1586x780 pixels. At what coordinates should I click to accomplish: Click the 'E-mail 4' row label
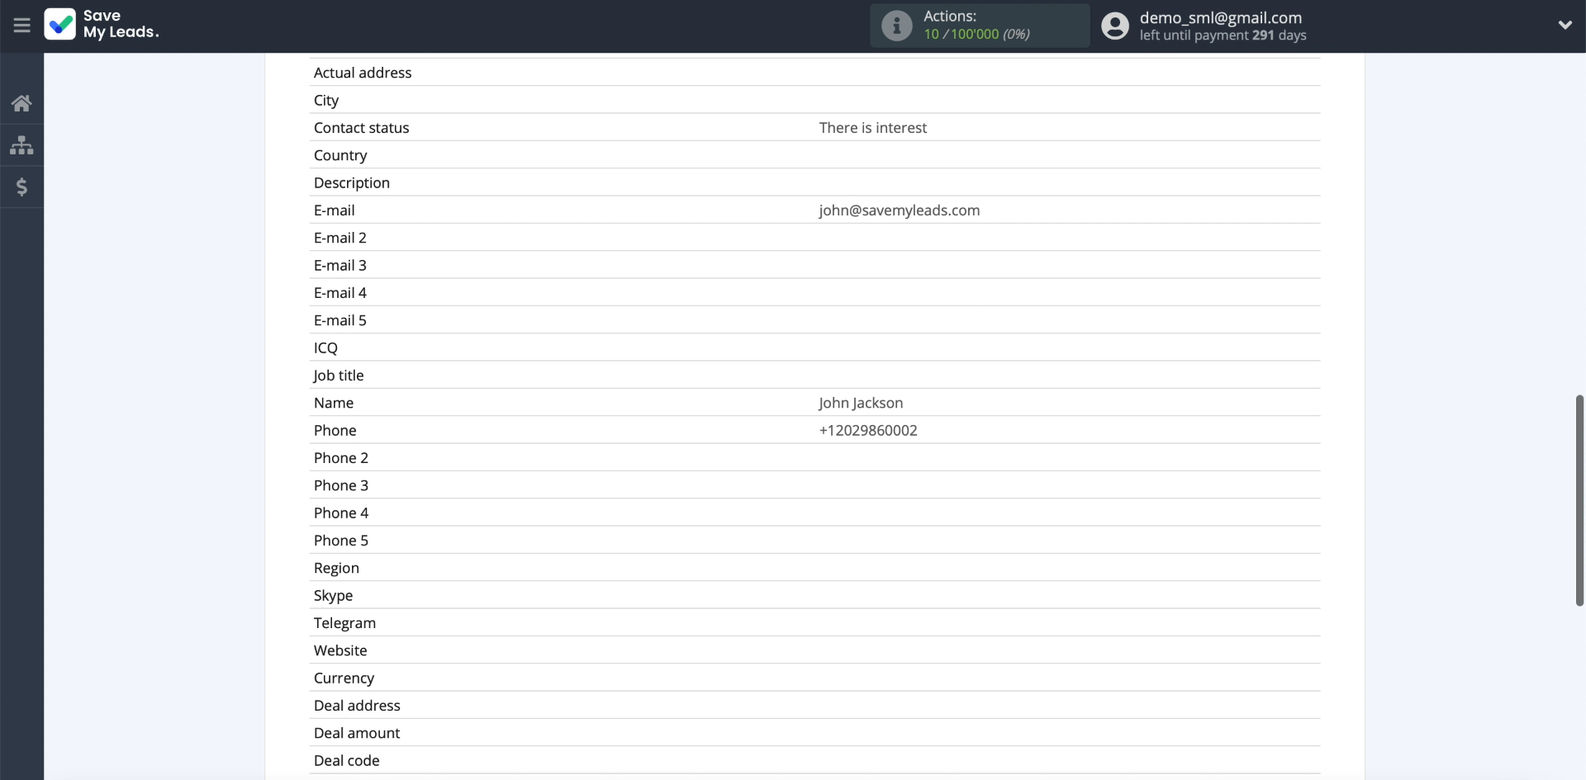pyautogui.click(x=340, y=293)
